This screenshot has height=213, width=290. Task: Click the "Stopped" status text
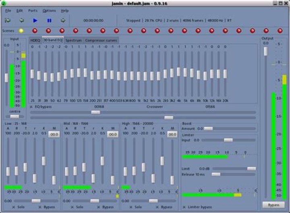tap(133, 20)
